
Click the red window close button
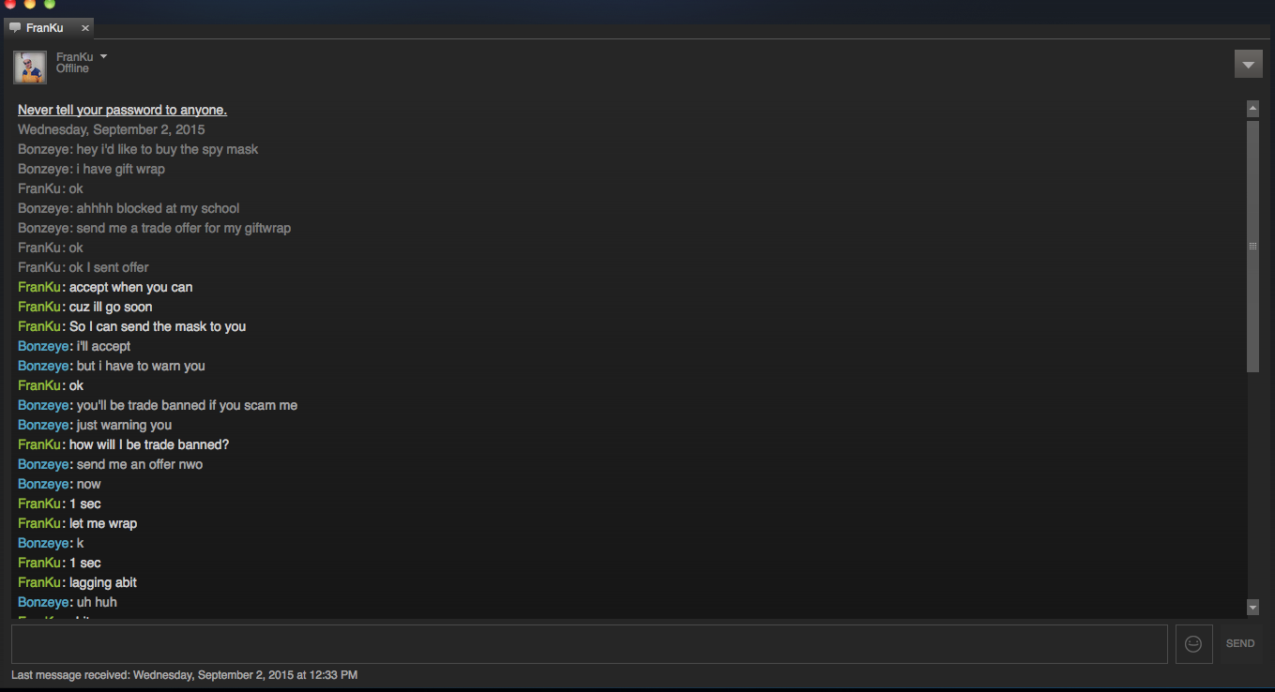click(x=10, y=4)
